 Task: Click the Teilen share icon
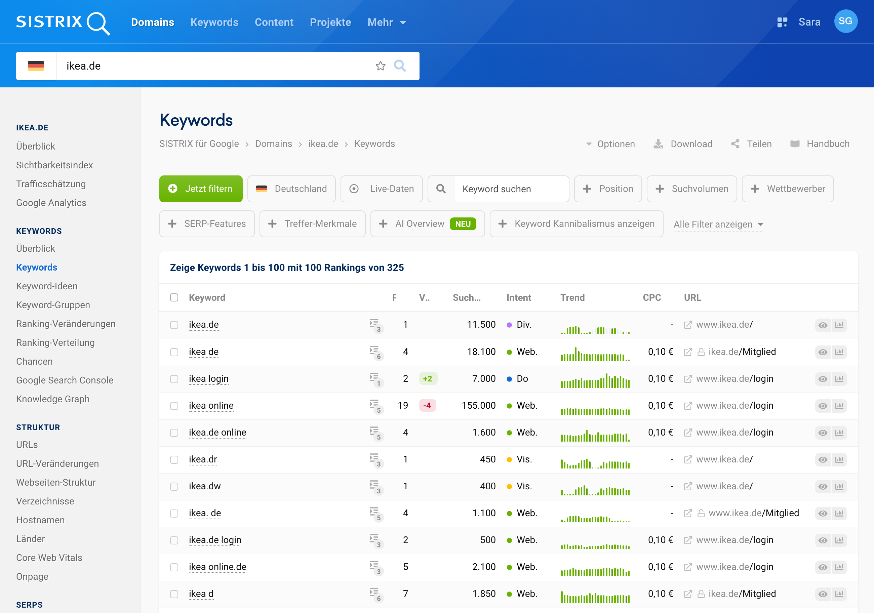pyautogui.click(x=736, y=144)
